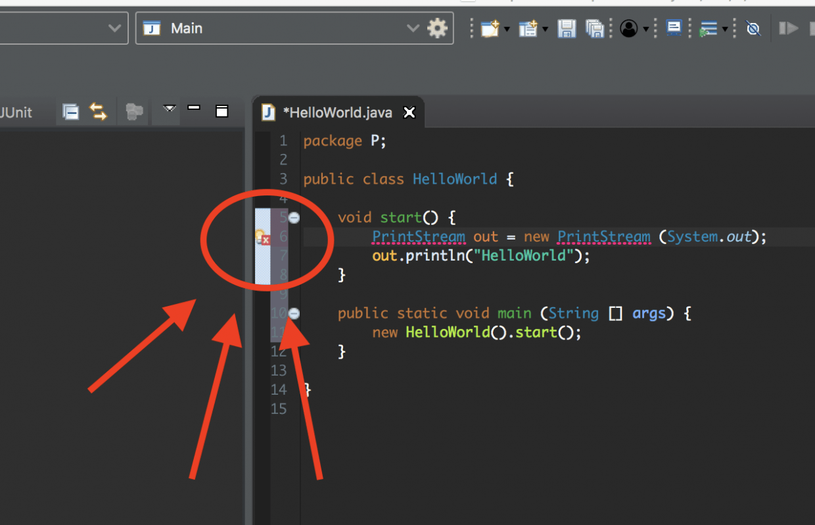Select the HelloWorld.java editor tab
This screenshot has width=815, height=525.
tap(338, 112)
